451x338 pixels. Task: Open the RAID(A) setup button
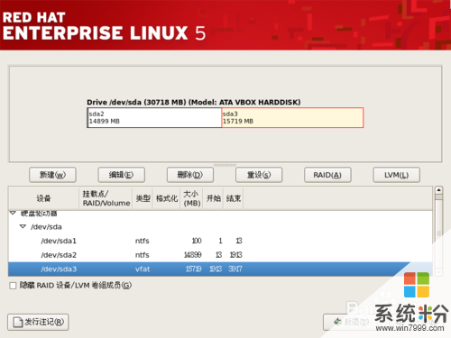pos(327,175)
